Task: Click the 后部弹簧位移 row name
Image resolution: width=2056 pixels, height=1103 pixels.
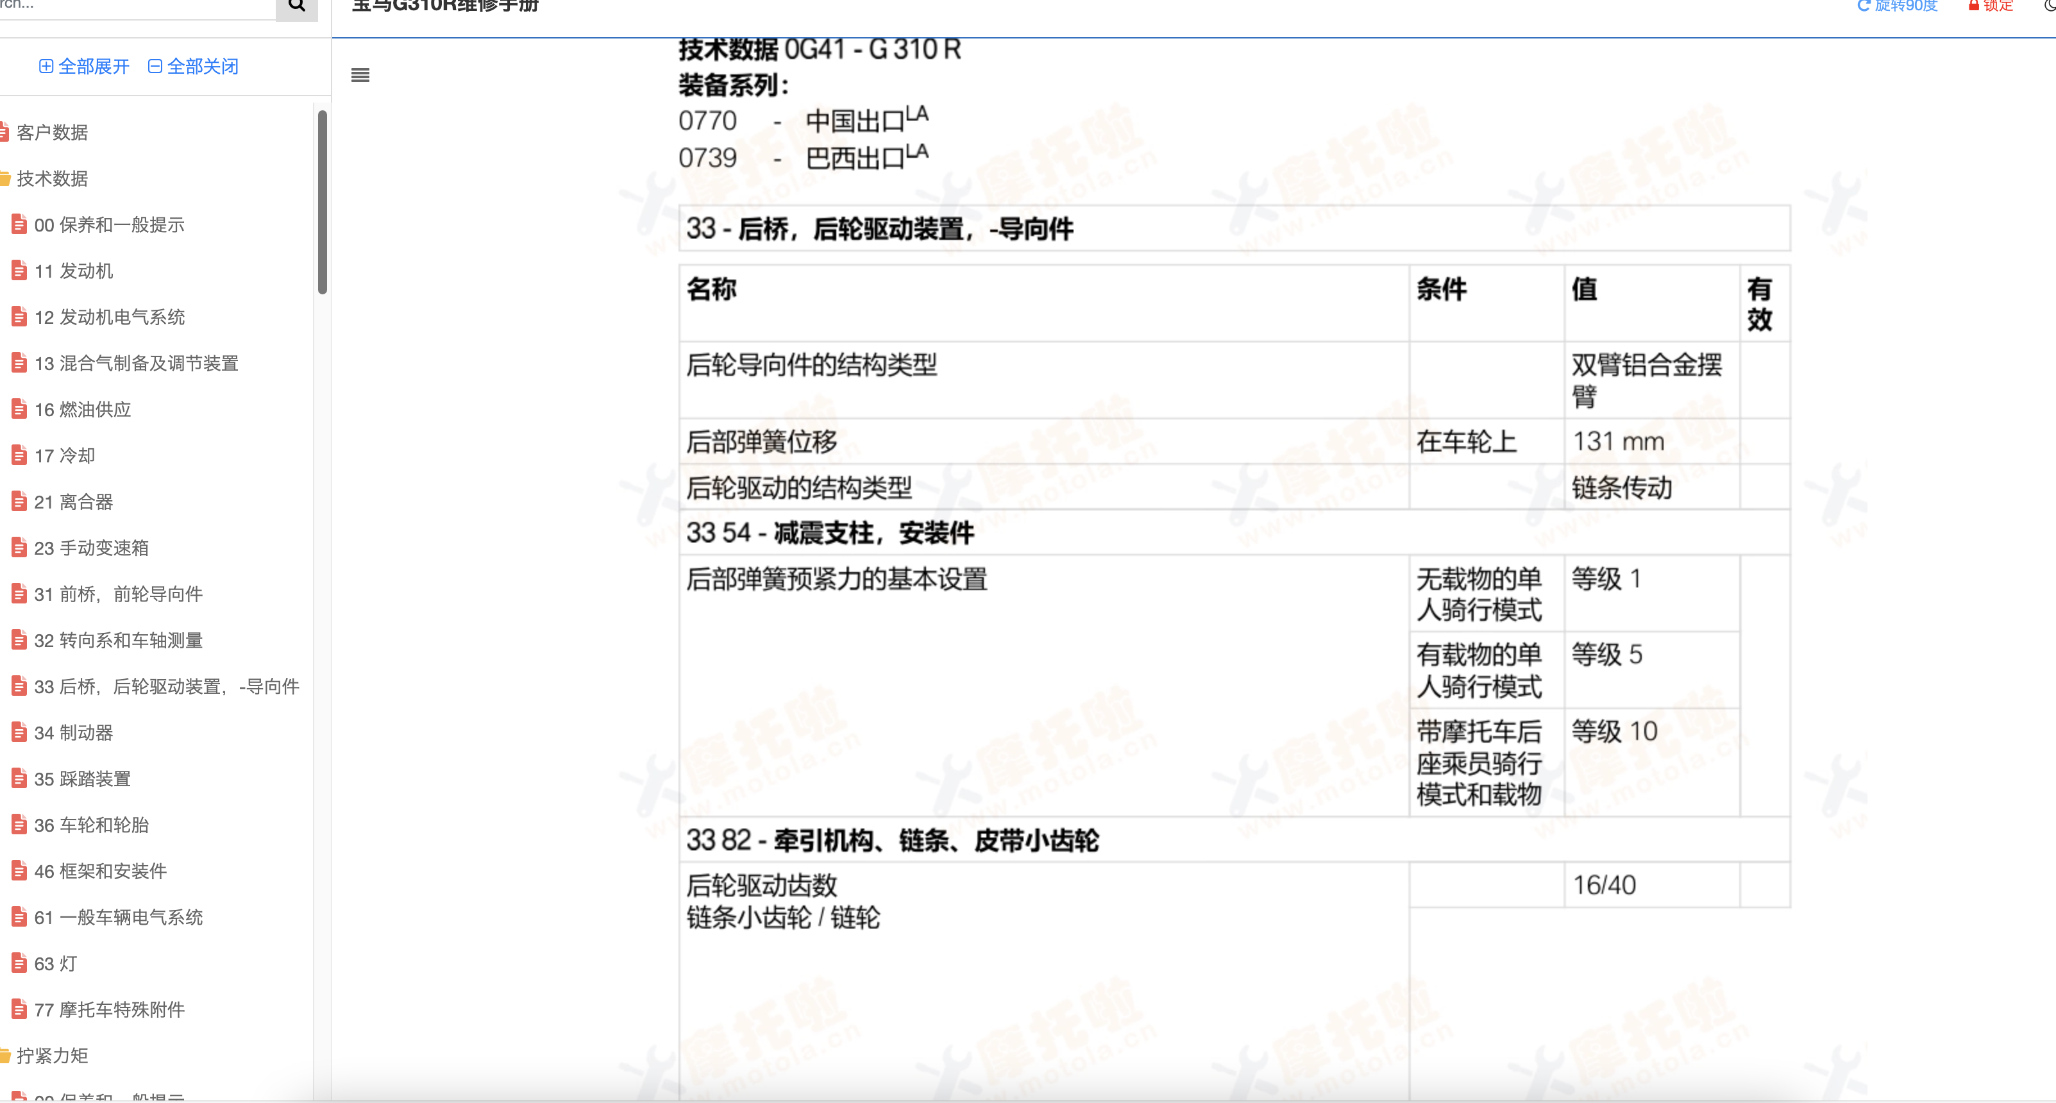Action: (761, 441)
